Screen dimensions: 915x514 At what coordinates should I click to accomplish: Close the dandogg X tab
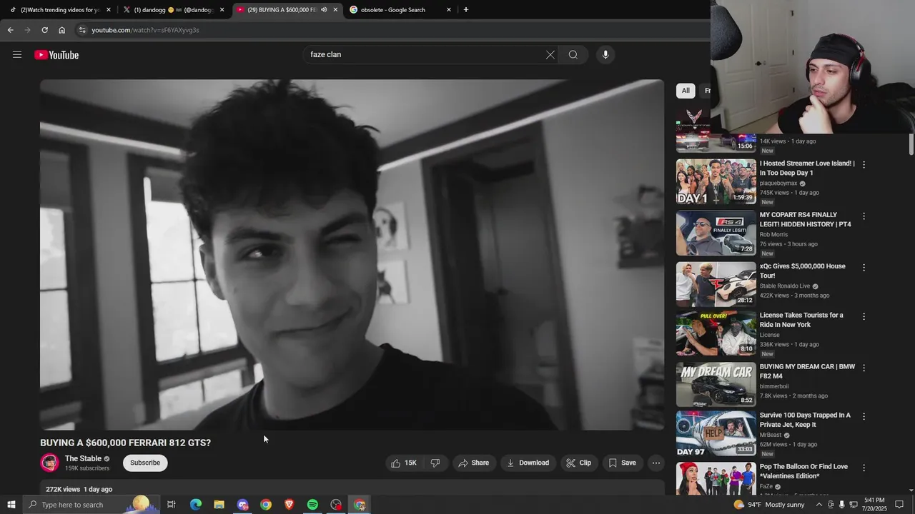[x=222, y=10]
